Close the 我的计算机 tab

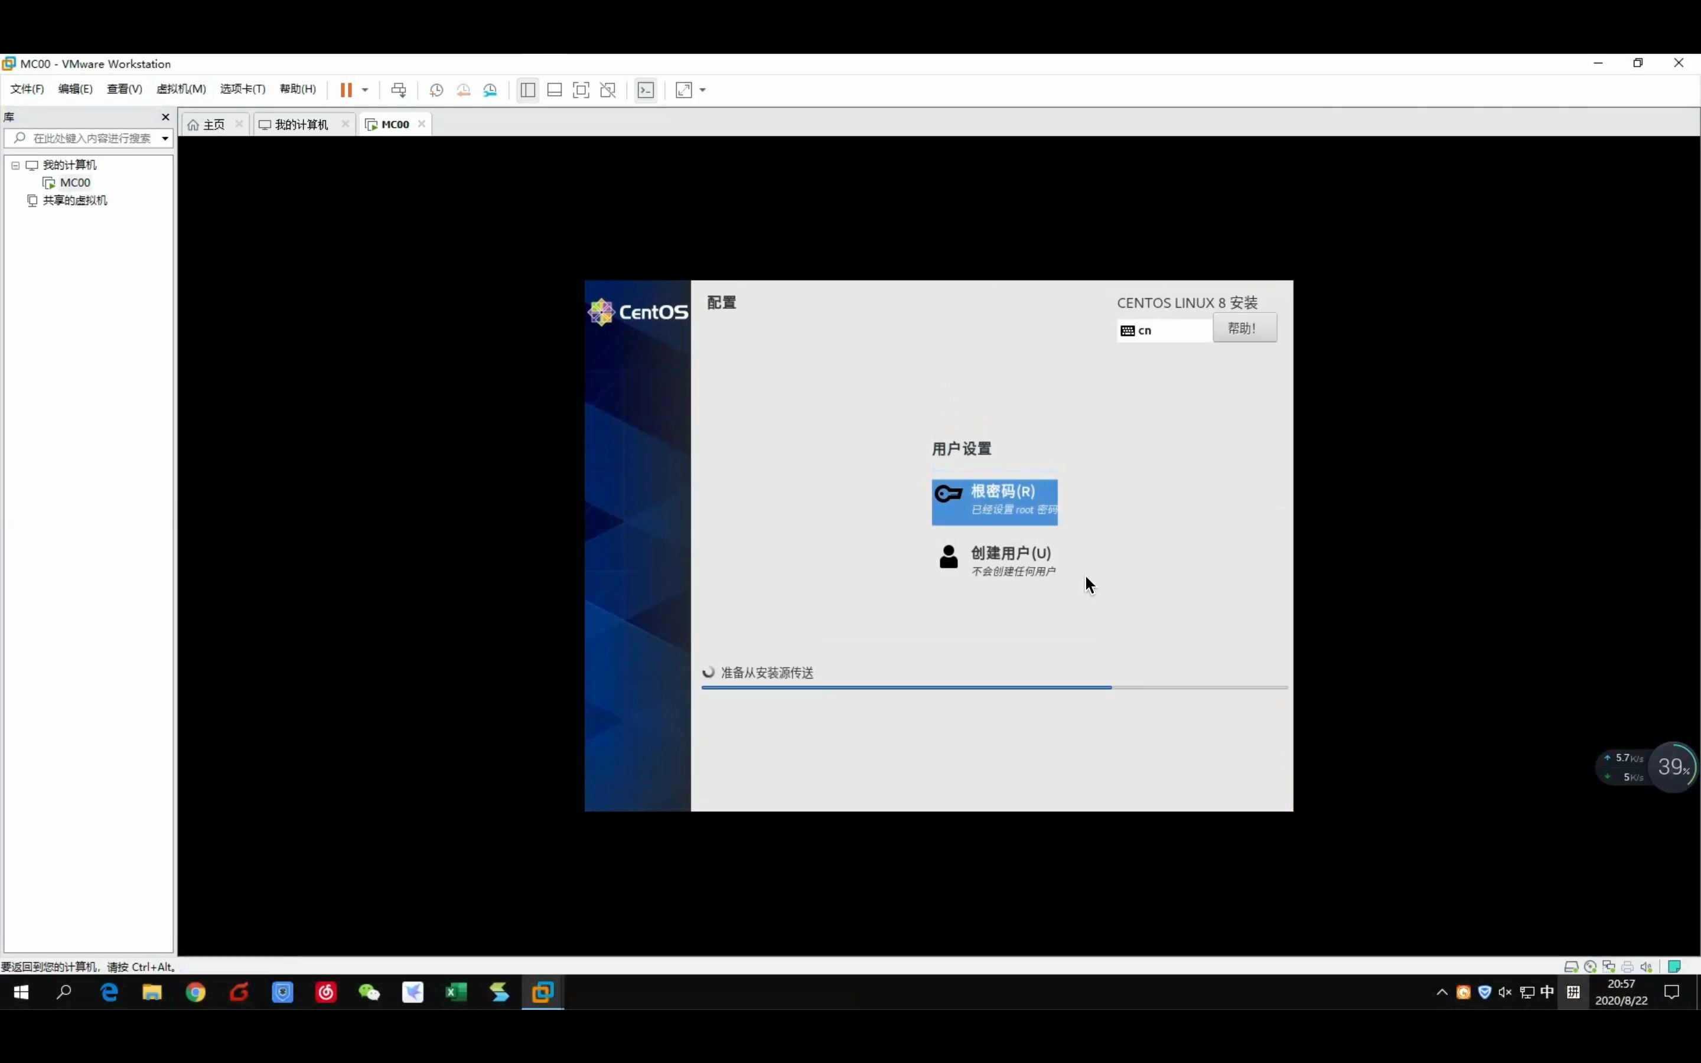pos(345,124)
